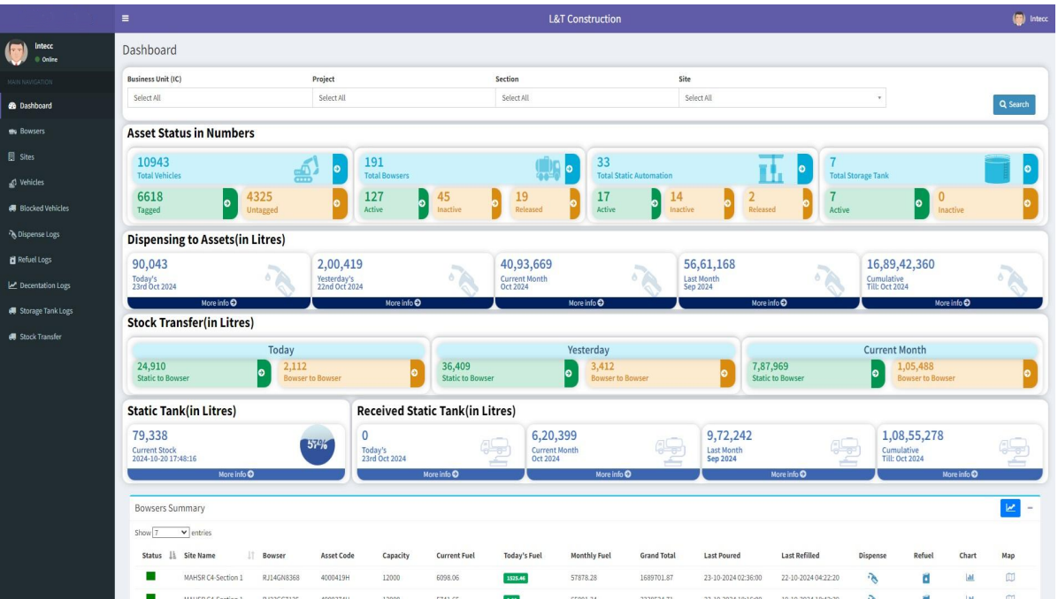The image size is (1058, 599).
Task: Click the Search button
Action: pos(1014,104)
